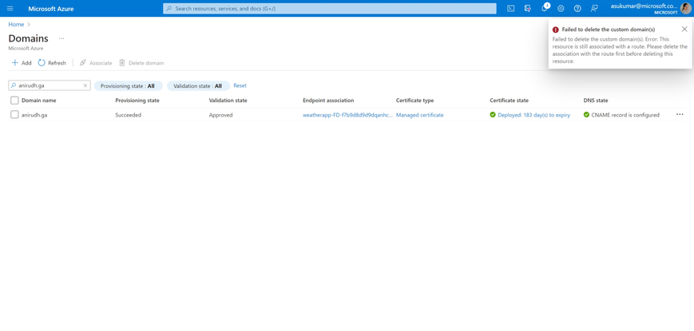Dismiss the failed delete notification
The image size is (694, 331).
coord(684,29)
